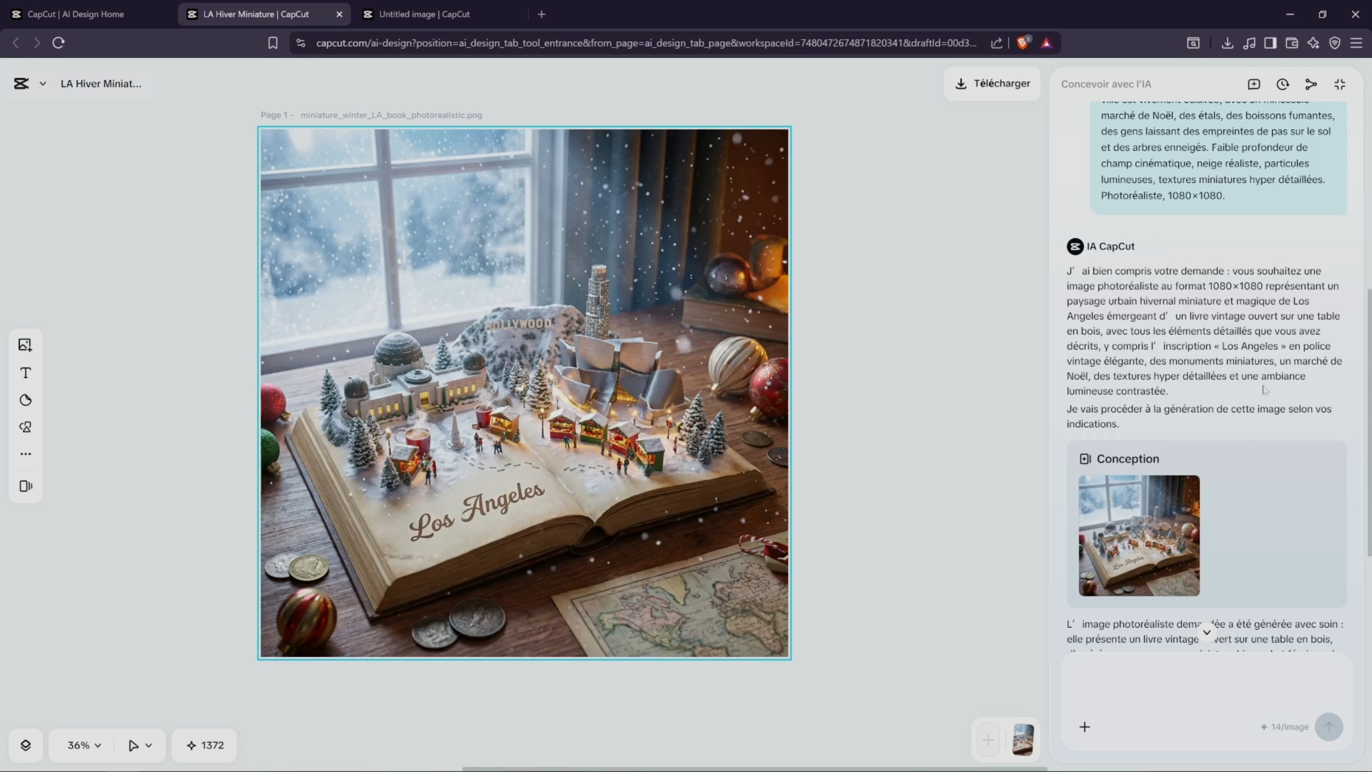Click the plus attachment icon in chat
The height and width of the screenshot is (772, 1372).
pos(1084,727)
